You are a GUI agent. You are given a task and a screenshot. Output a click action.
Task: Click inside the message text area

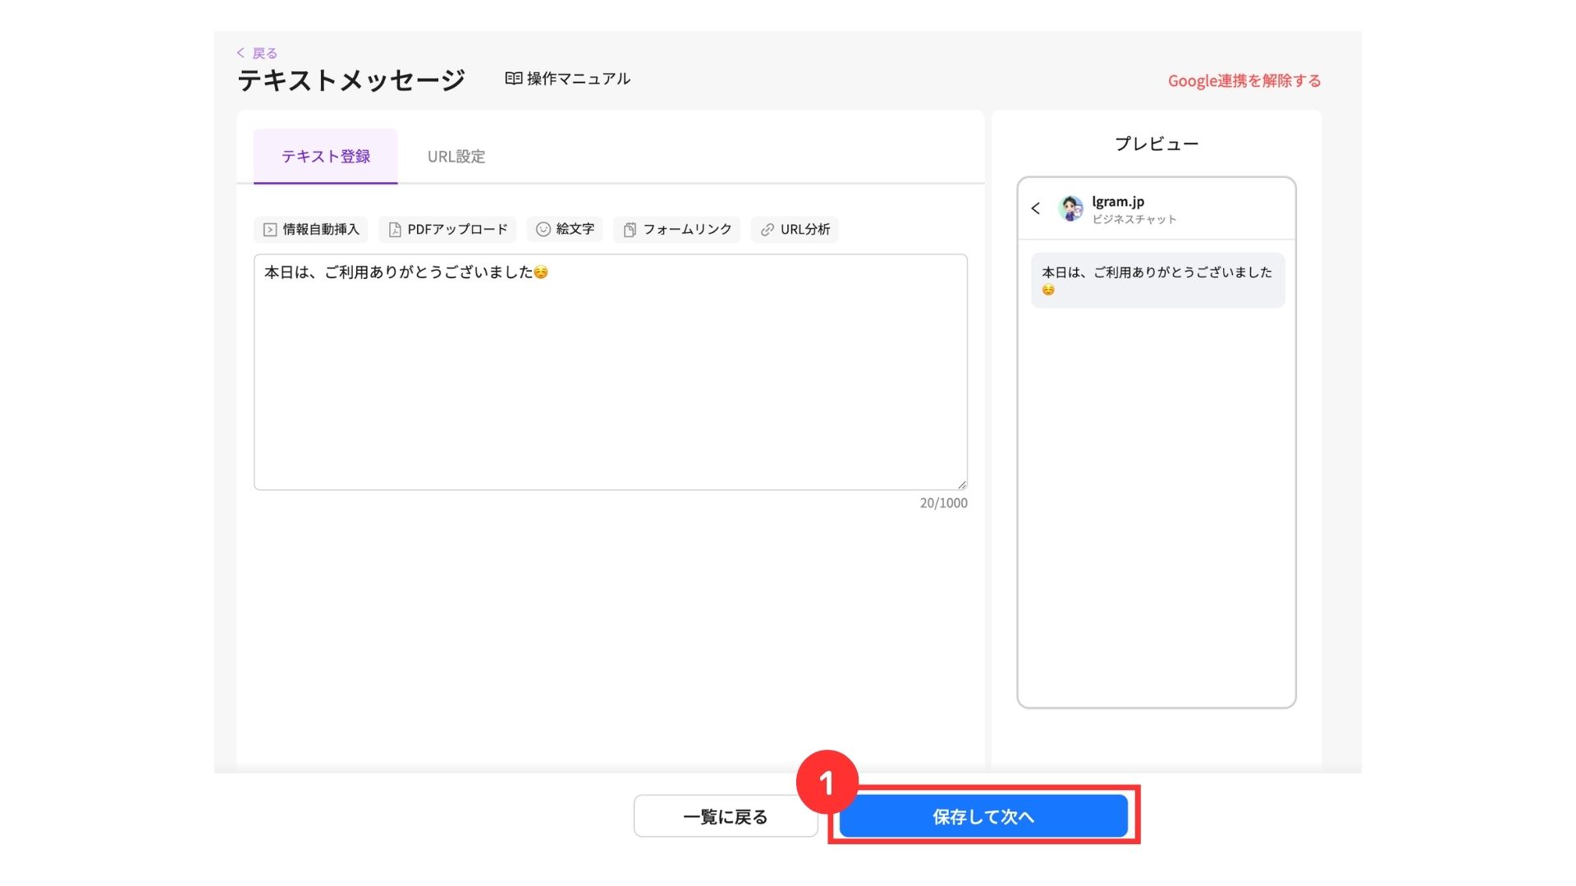pyautogui.click(x=610, y=377)
